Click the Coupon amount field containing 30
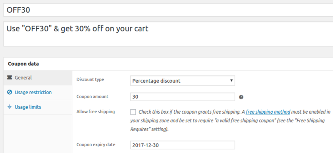Image resolution: width=333 pixels, height=153 pixels. pos(183,97)
